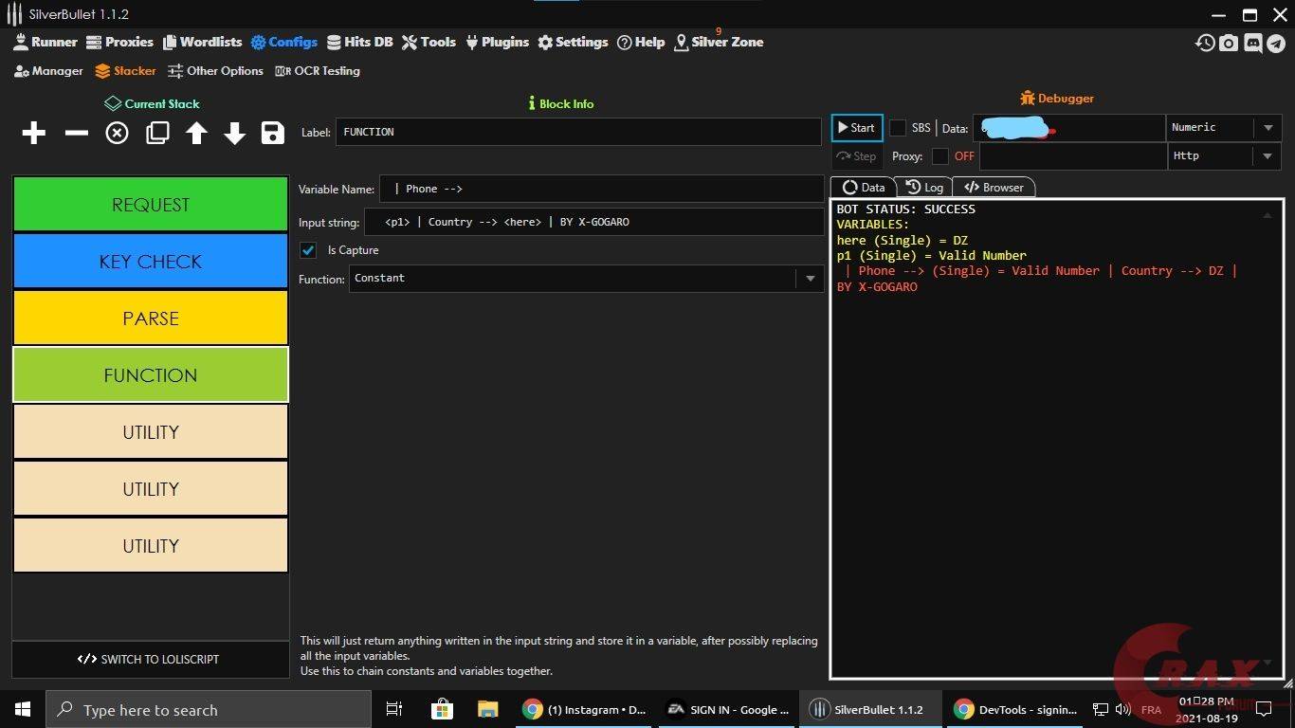Screen dimensions: 1295x728
Task: Remove selected block with minus icon
Action: (x=76, y=134)
